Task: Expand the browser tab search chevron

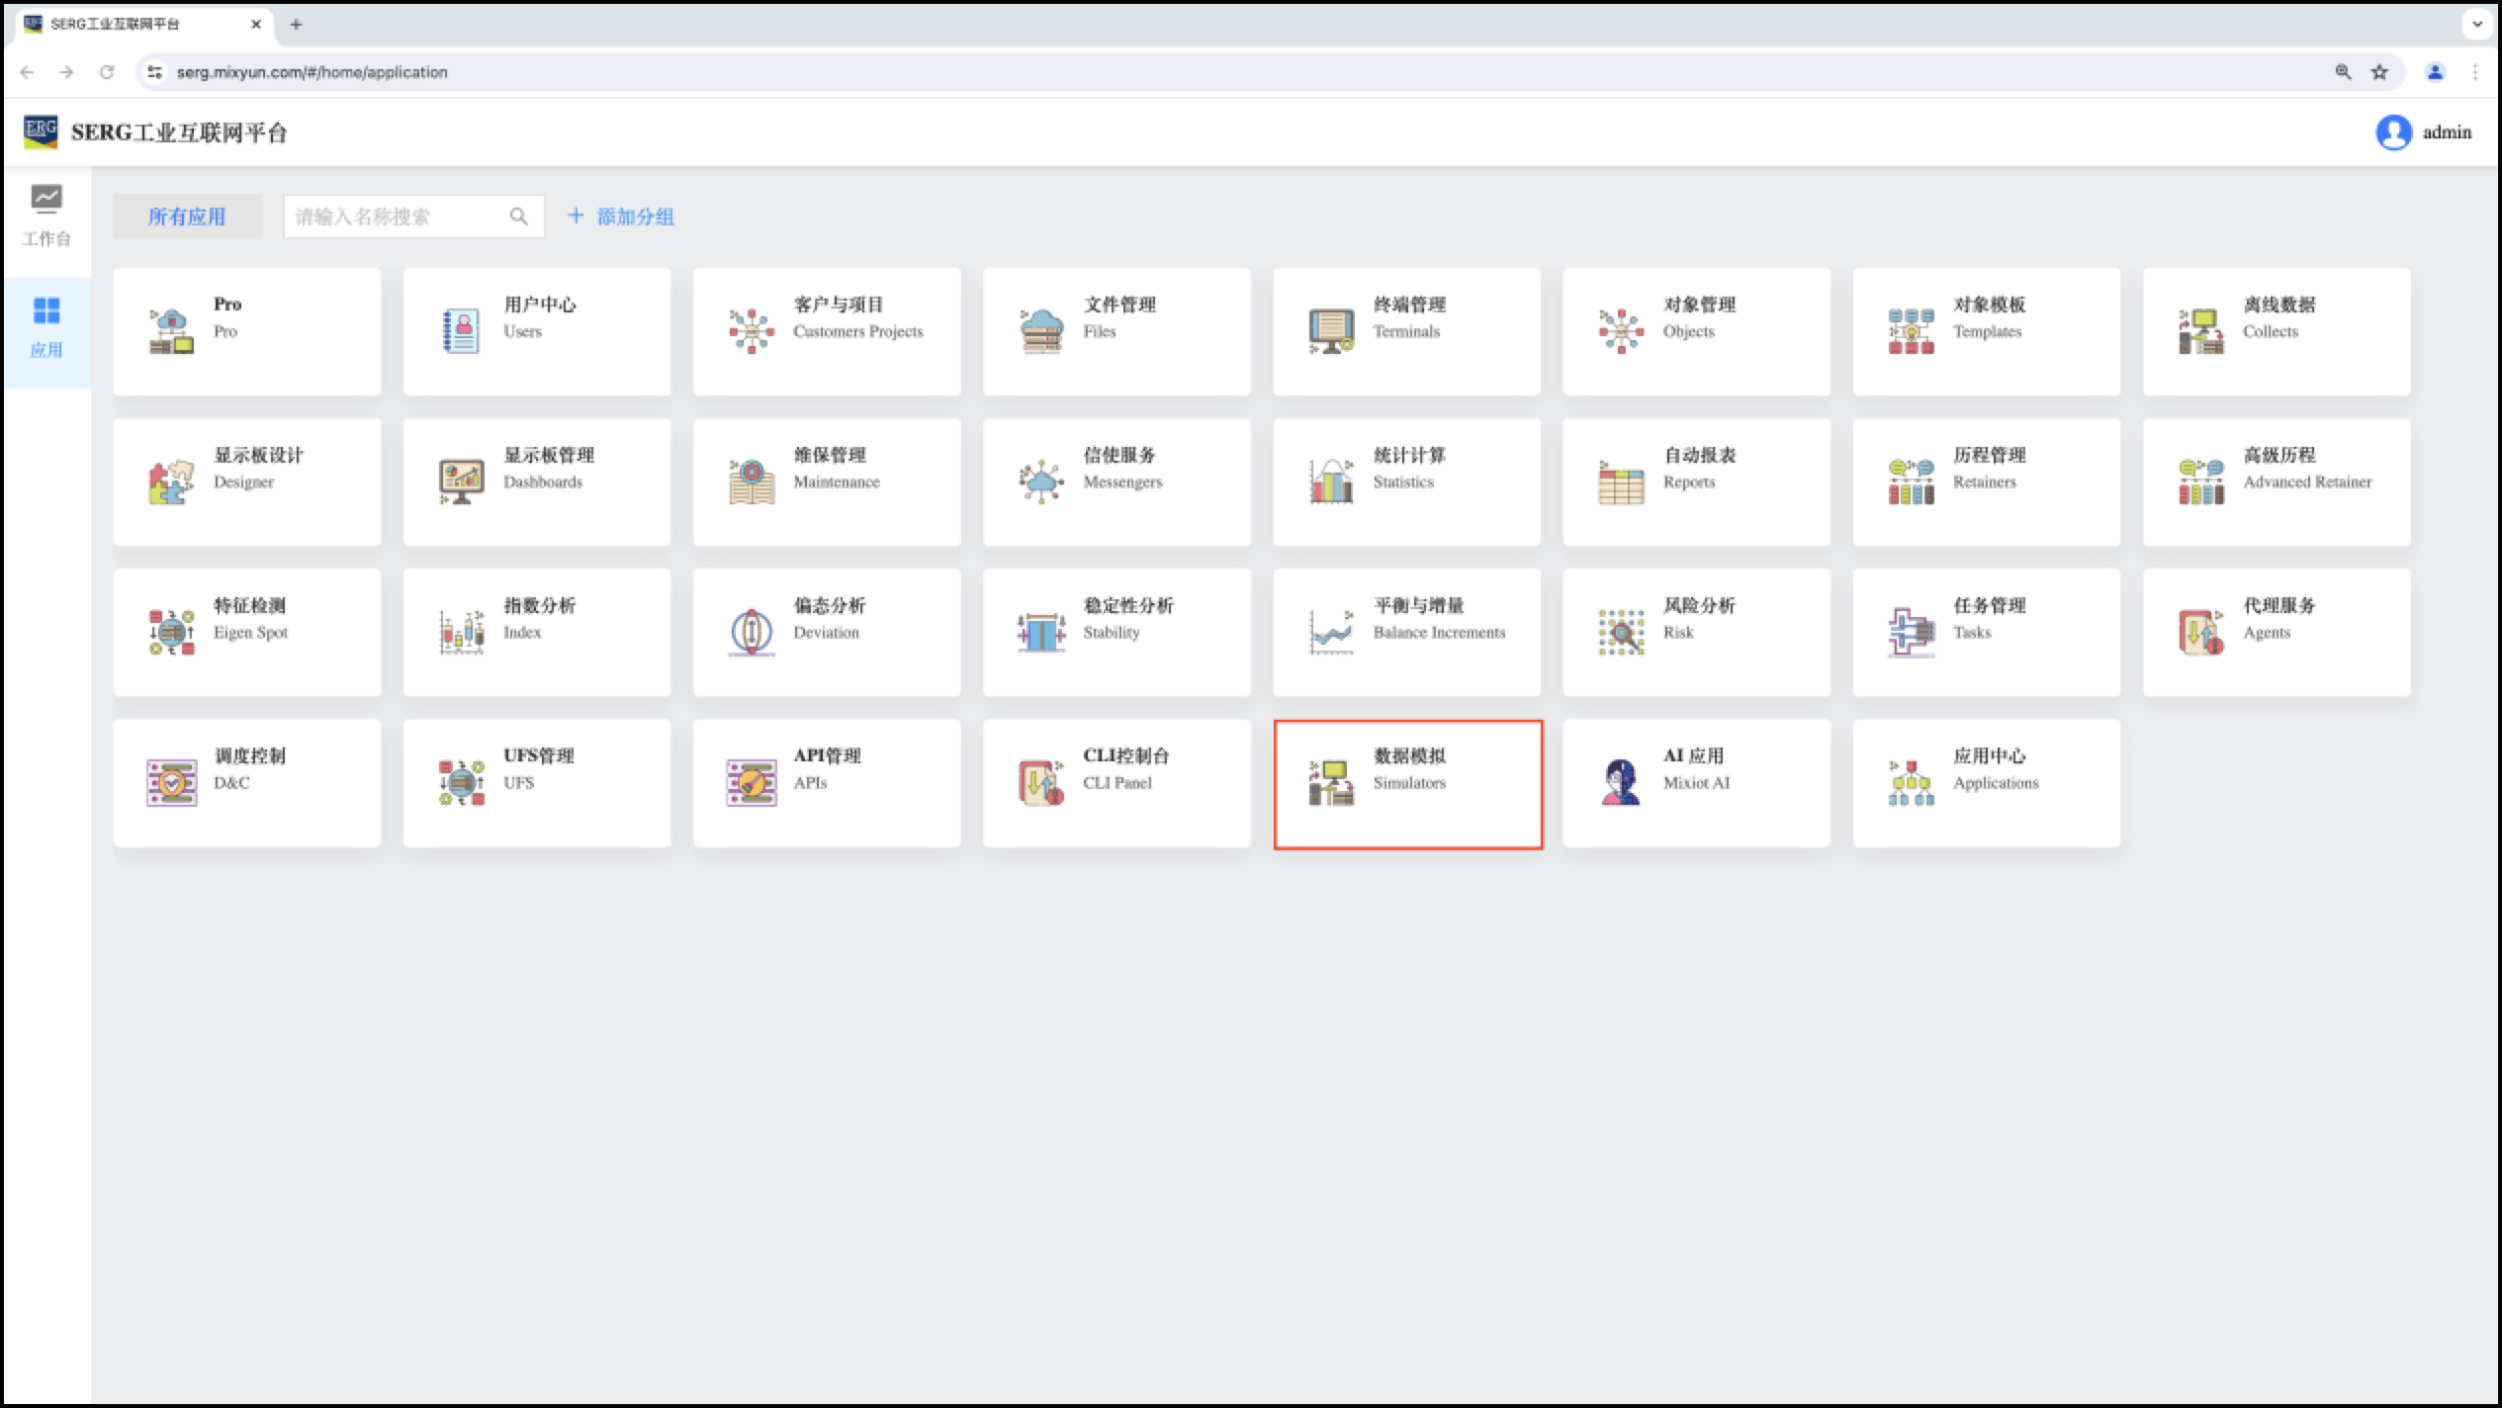Action: tap(2476, 24)
